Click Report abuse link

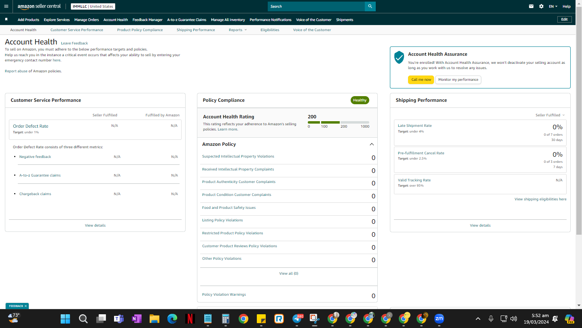click(16, 71)
